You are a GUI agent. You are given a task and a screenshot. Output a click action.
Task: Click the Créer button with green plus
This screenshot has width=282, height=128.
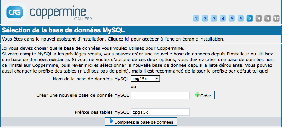point(203,95)
